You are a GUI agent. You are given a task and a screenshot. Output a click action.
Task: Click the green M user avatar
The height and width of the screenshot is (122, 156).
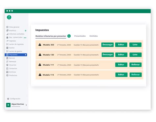pos(8,105)
